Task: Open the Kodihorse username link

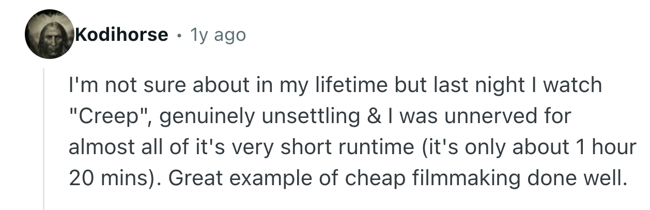Action: point(121,35)
